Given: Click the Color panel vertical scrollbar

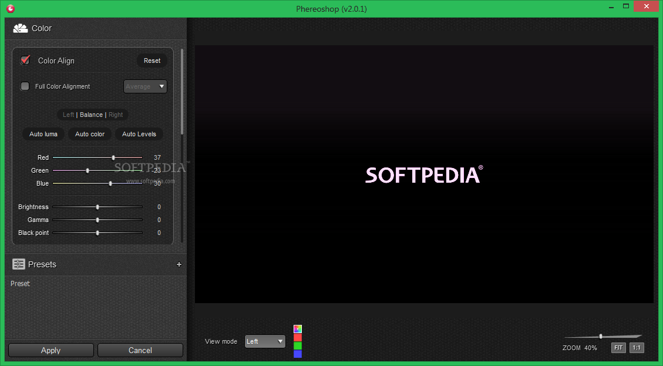Looking at the screenshot, I should tap(182, 92).
